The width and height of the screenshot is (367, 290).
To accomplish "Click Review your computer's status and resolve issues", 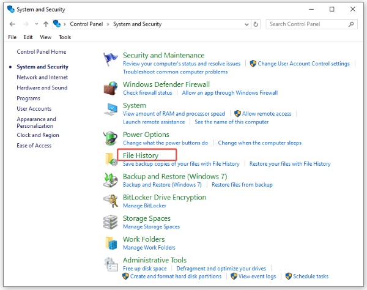I will [182, 64].
